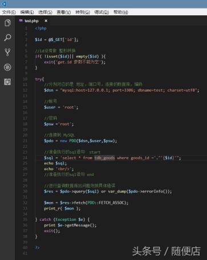Click the echo $sql; line
Viewport: 207px width, 260px height.
pos(55,163)
